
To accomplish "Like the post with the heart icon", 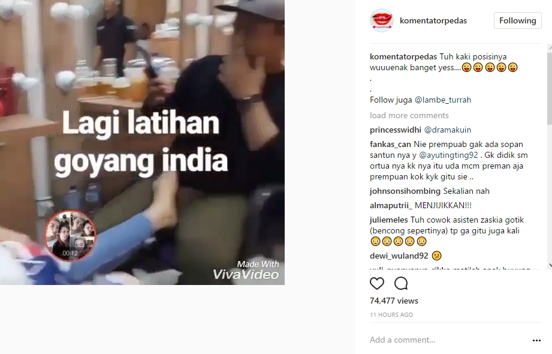I will click(376, 283).
